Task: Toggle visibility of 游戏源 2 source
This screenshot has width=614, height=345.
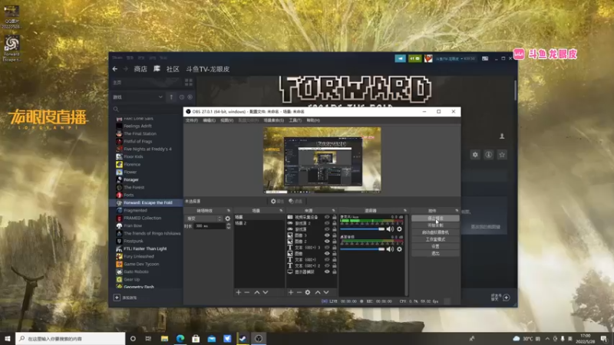Action: 327,223
